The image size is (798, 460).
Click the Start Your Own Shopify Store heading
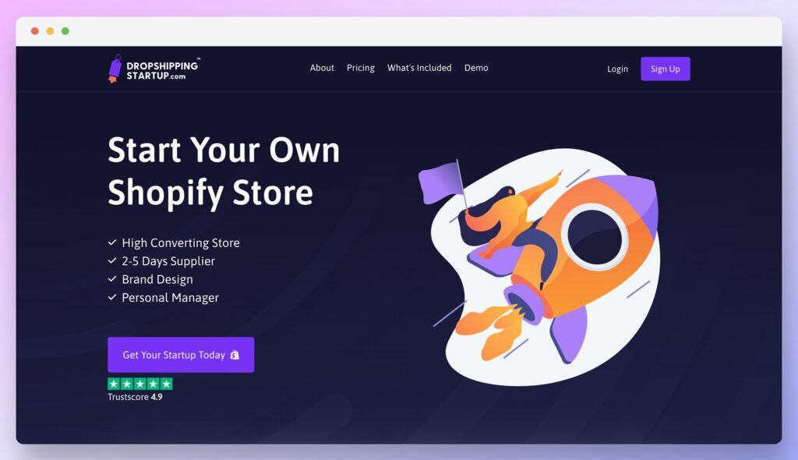click(x=224, y=172)
